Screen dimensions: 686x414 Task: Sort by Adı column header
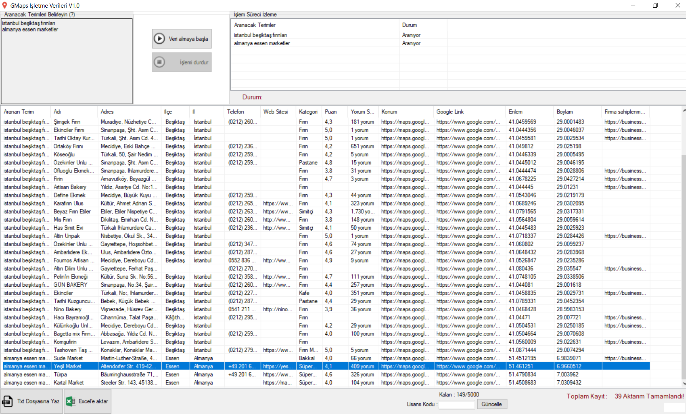(74, 112)
